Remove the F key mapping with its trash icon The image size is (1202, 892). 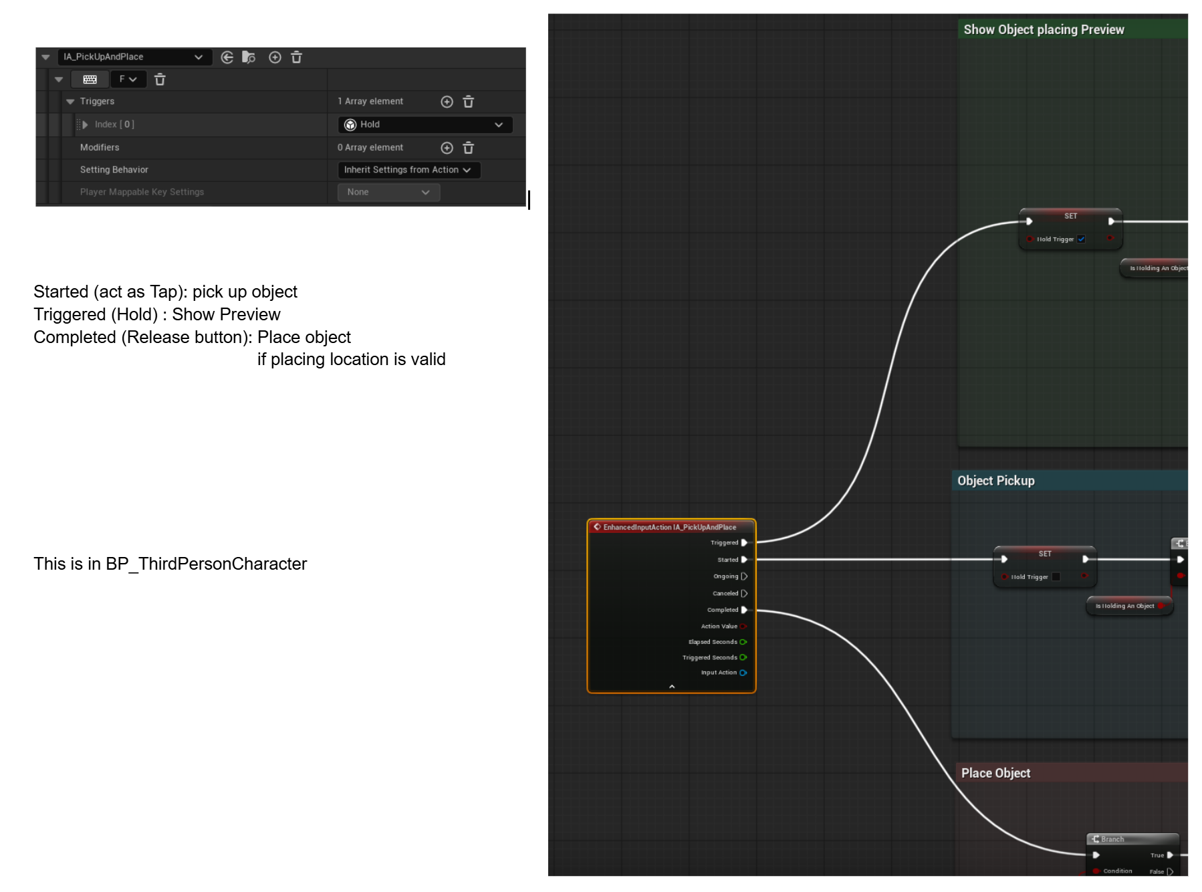click(160, 80)
